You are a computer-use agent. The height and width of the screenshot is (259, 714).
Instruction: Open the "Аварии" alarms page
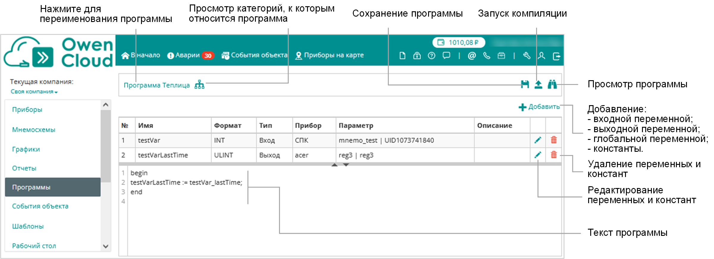187,55
